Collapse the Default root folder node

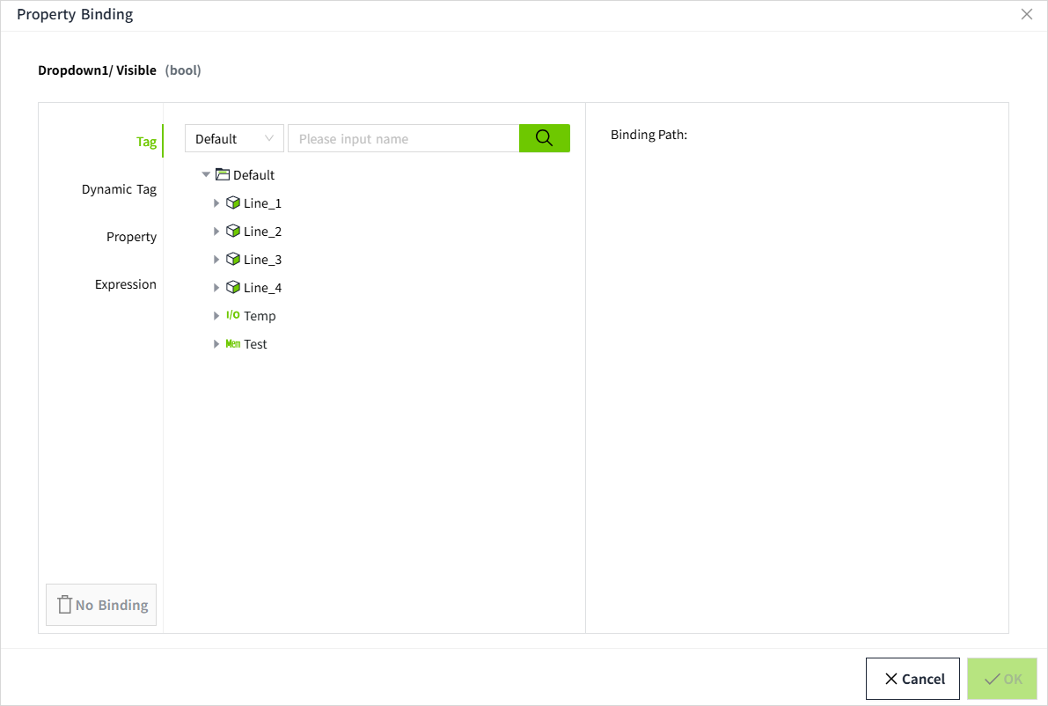click(x=206, y=175)
